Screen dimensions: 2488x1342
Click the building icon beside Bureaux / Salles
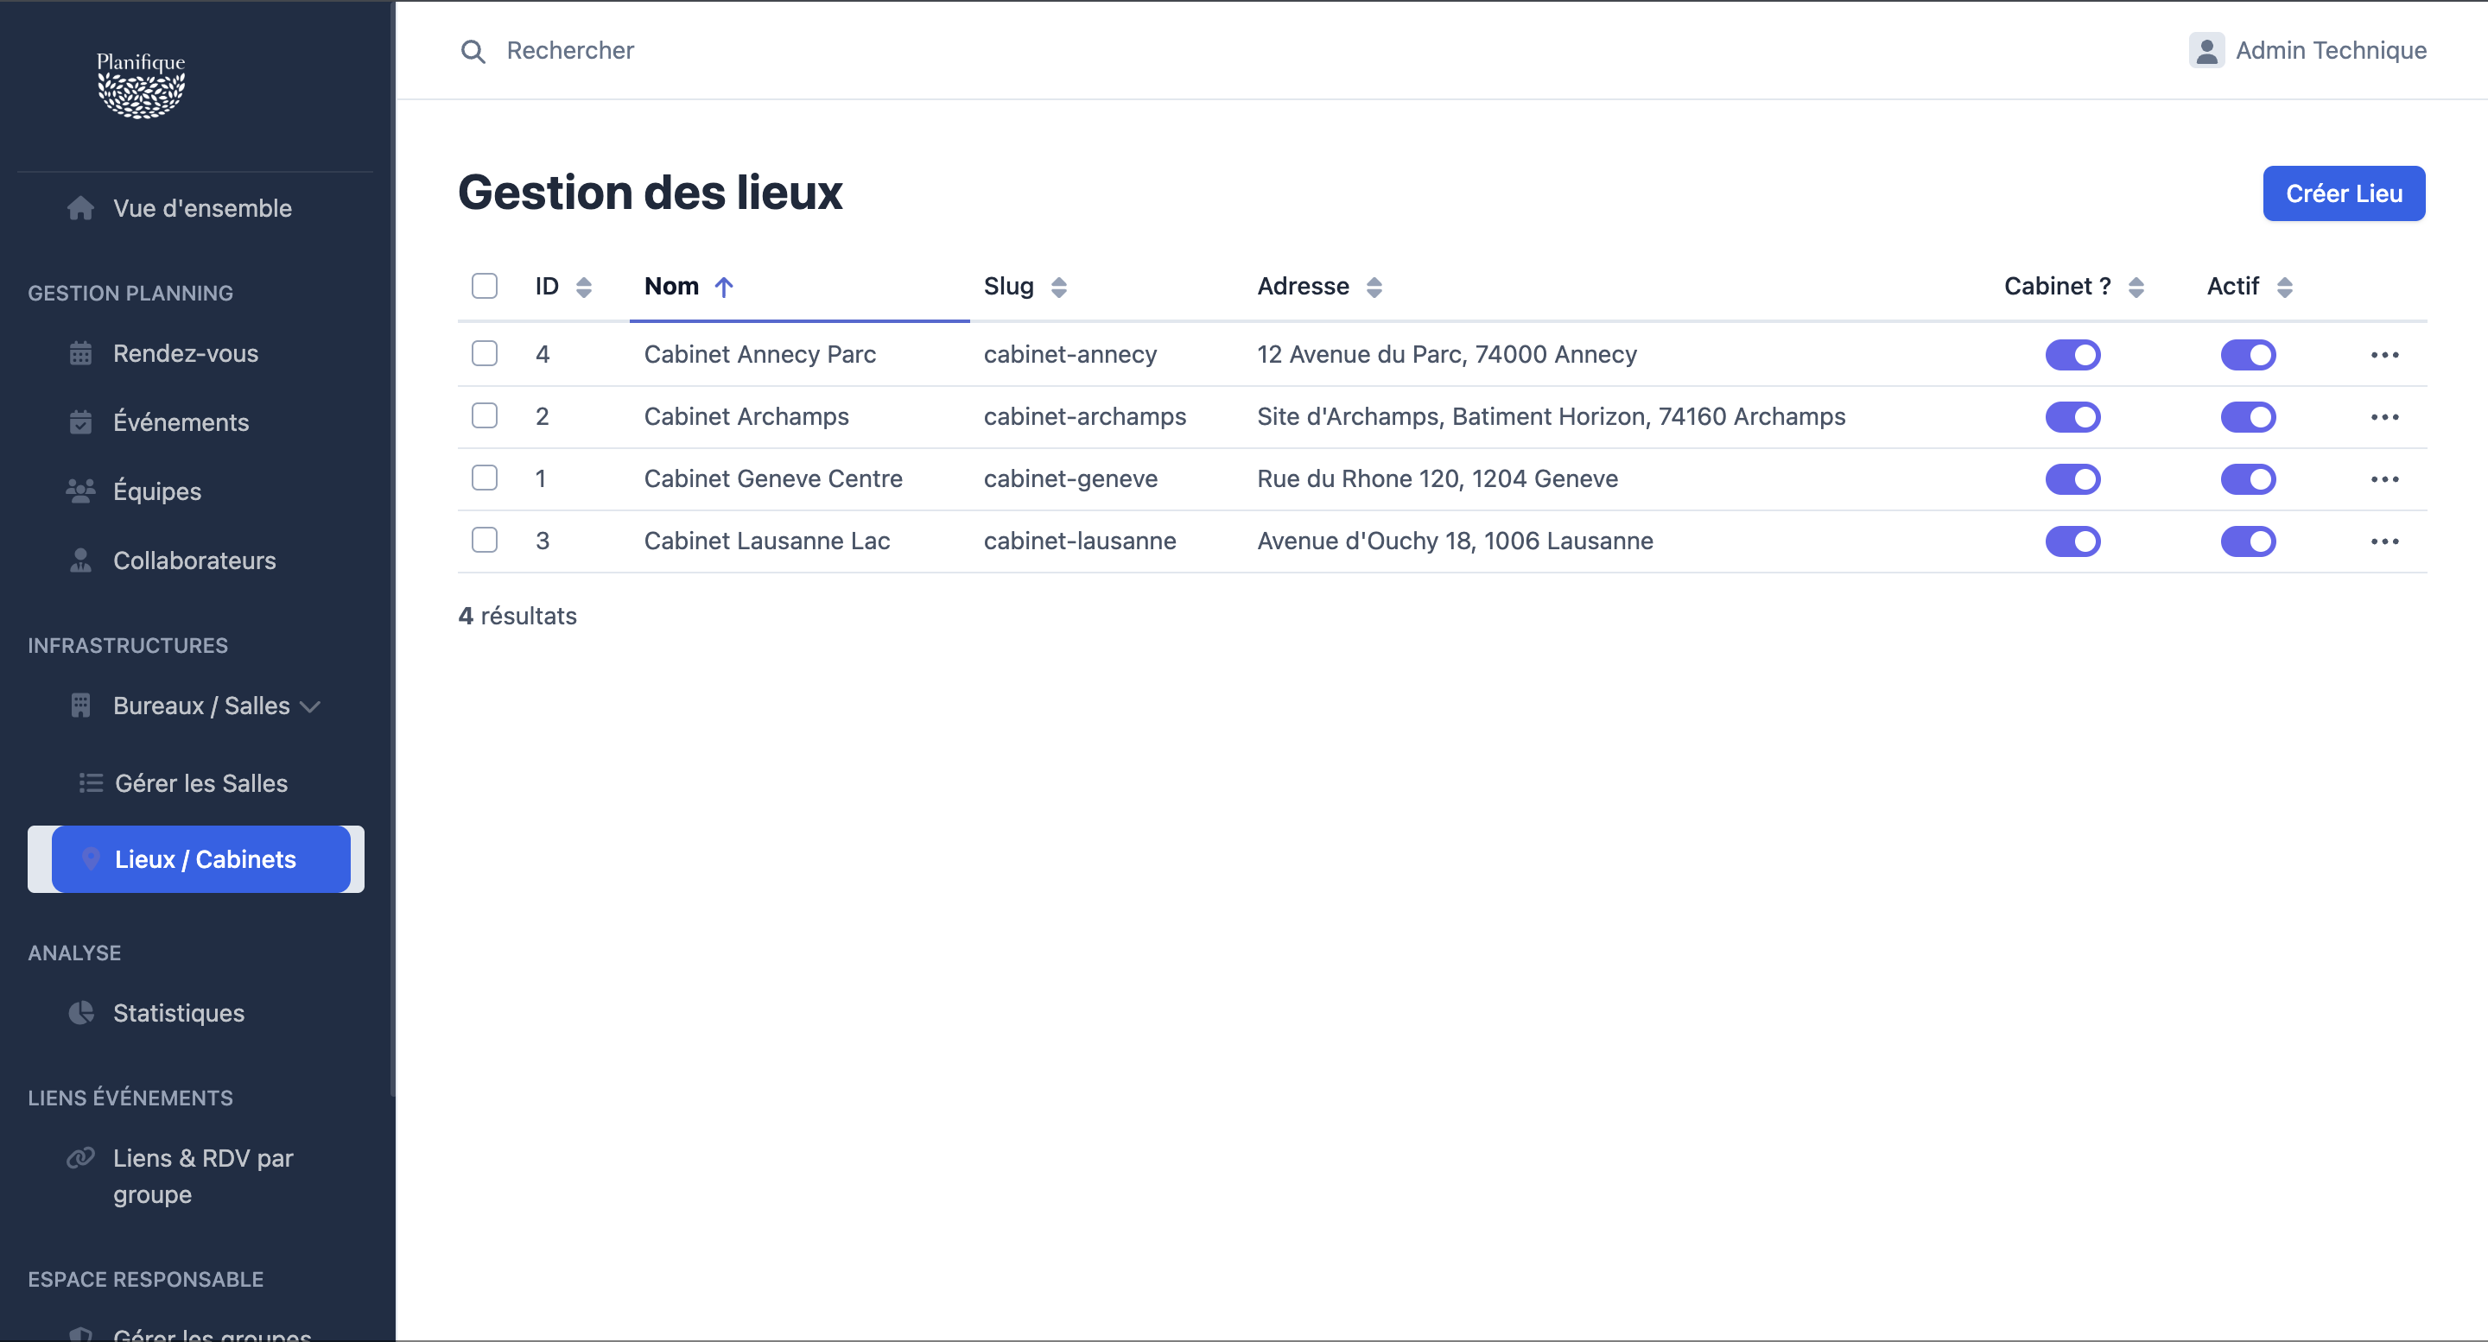81,706
